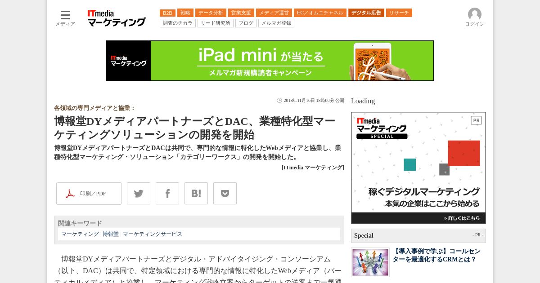The image size is (540, 283).
Task: Open the リサーチ category tab
Action: 399,13
